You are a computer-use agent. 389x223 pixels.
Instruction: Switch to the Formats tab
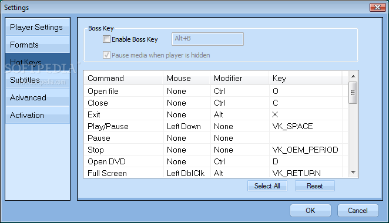(38, 45)
